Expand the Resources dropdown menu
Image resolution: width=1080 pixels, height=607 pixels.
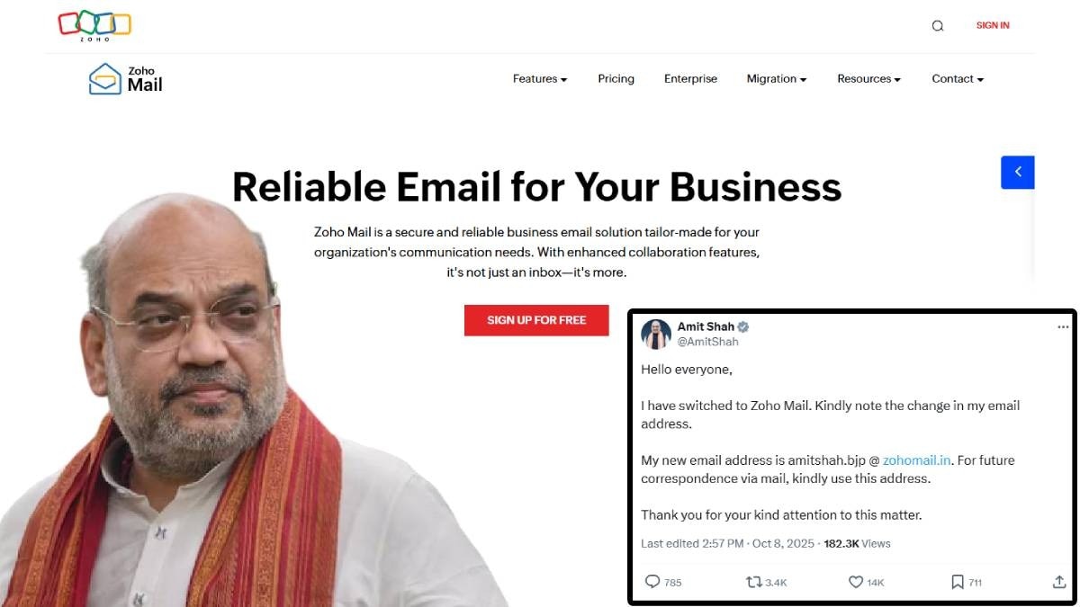869,79
